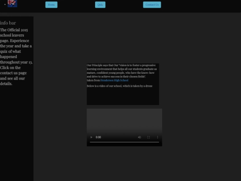Click the flag logo image
241x181 pixels.
click(12, 4)
